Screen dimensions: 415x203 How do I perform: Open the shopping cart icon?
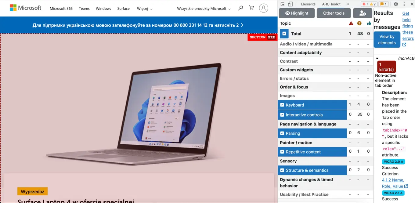tap(251, 8)
